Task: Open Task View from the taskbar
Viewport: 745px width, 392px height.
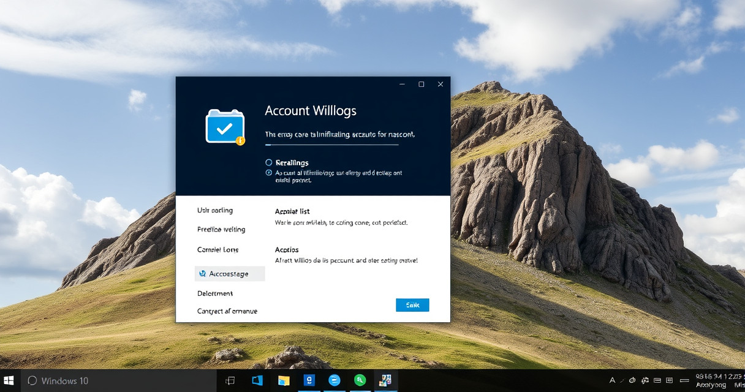Action: click(x=230, y=380)
